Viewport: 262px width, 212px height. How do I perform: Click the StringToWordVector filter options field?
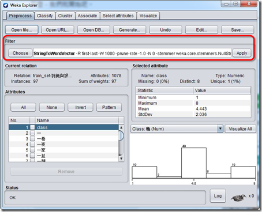point(132,53)
